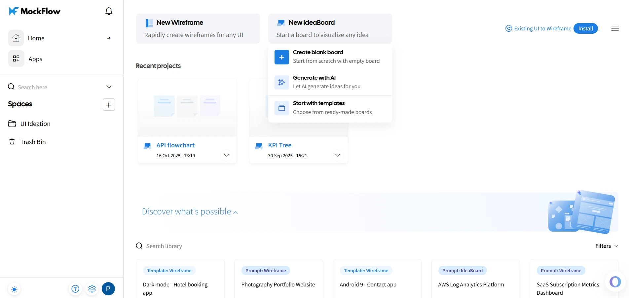Viewport: 629px width, 298px height.
Task: Open the help question-mark icon
Action: [75, 288]
